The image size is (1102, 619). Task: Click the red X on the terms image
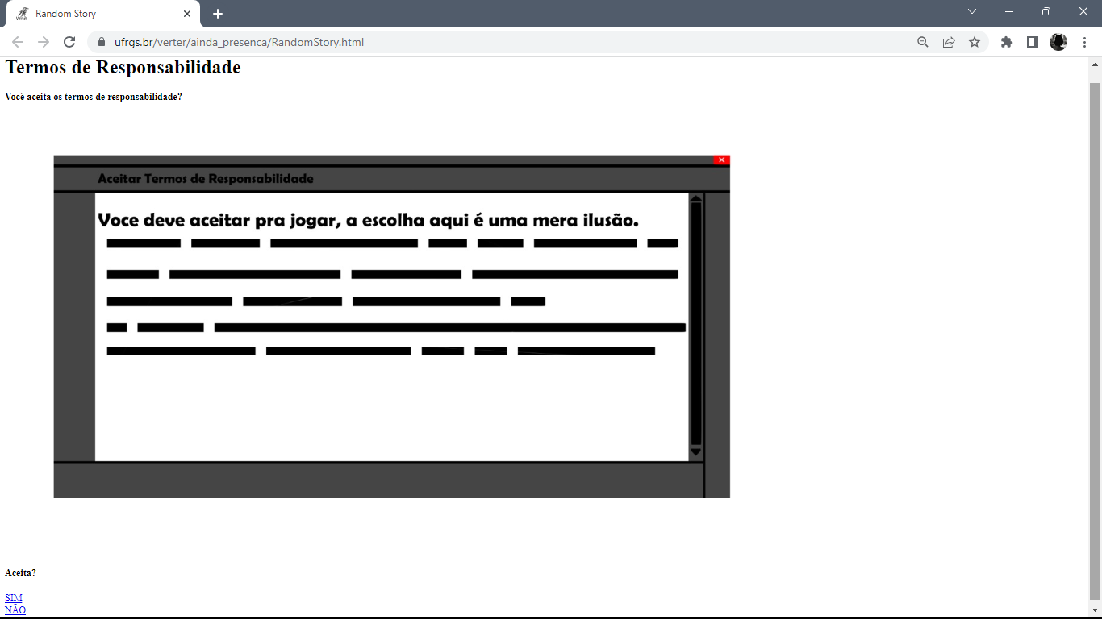pos(722,160)
